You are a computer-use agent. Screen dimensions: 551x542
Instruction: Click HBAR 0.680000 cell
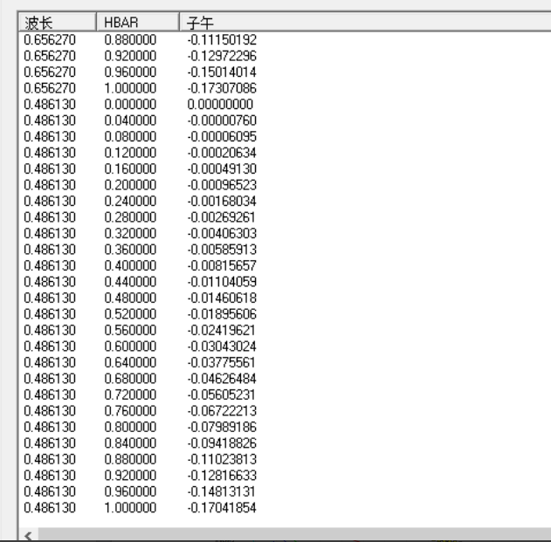point(130,379)
